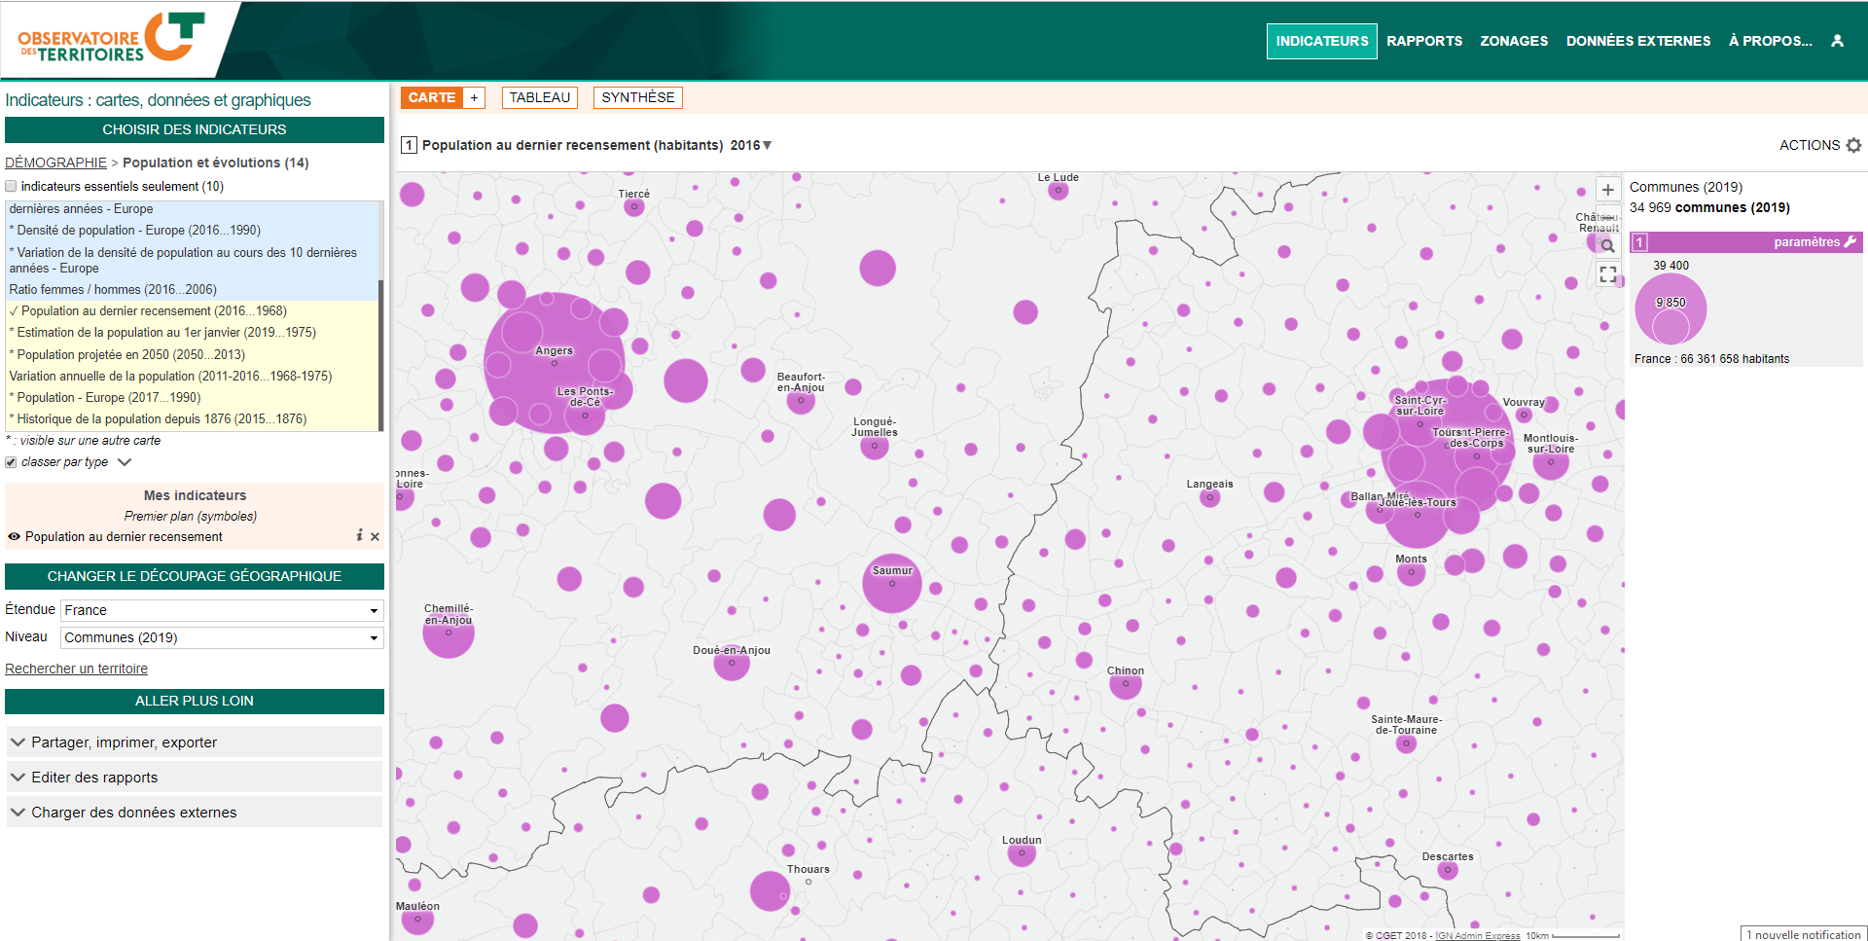Open the Étendue France dropdown
Viewport: 1868px width, 941px height.
pos(222,610)
